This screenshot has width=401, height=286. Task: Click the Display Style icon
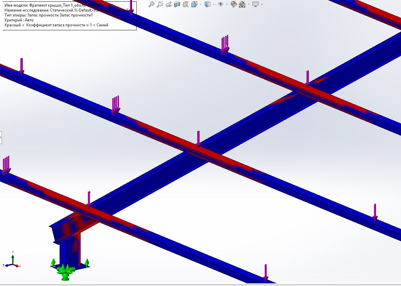click(208, 4)
